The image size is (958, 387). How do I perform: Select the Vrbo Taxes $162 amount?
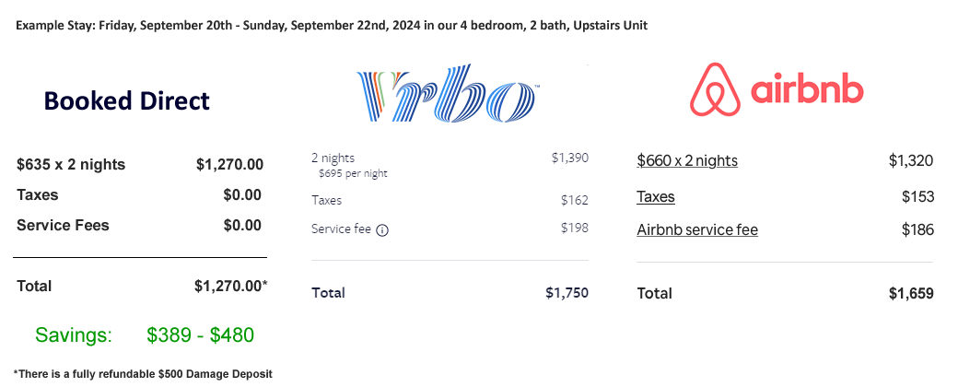click(574, 200)
